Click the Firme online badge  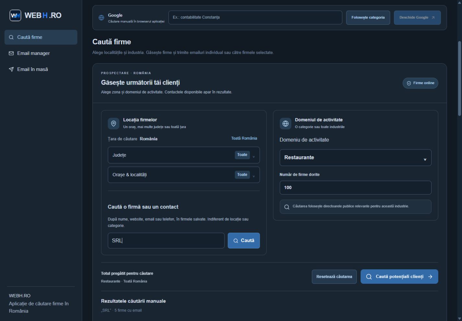pyautogui.click(x=421, y=83)
